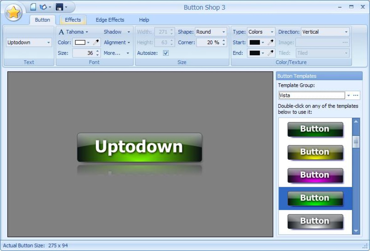Open the dropdown arrow next to the save icon
Screen dimensions: 370x251
(x=66, y=7)
